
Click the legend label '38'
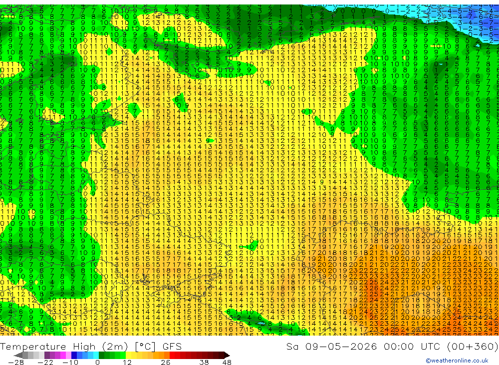[204, 363]
